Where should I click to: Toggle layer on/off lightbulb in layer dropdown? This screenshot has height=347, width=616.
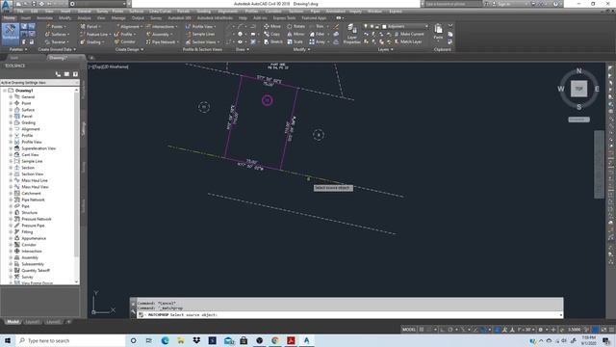tap(366, 26)
